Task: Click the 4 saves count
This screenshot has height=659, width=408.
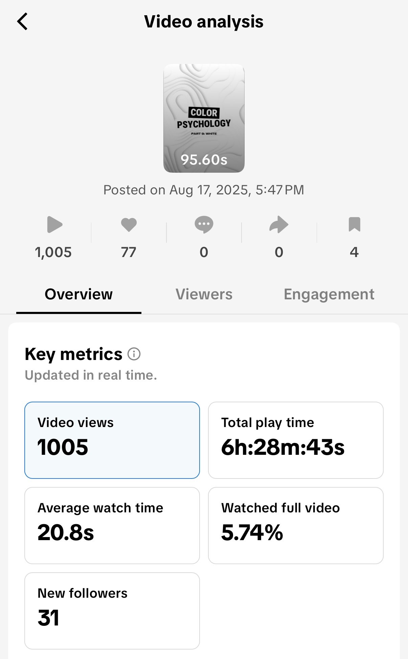Action: tap(354, 252)
